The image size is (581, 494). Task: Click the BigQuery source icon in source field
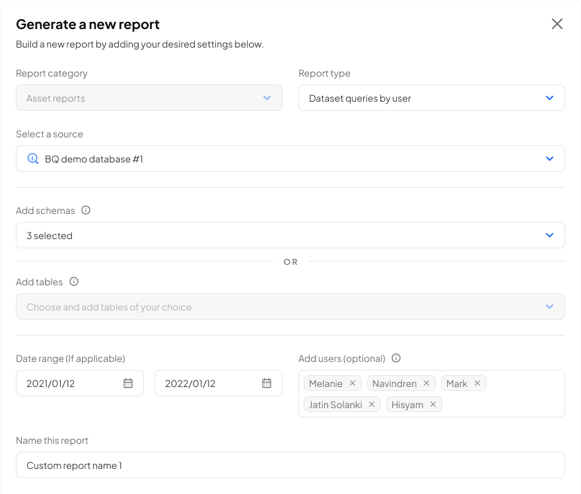pyautogui.click(x=33, y=159)
